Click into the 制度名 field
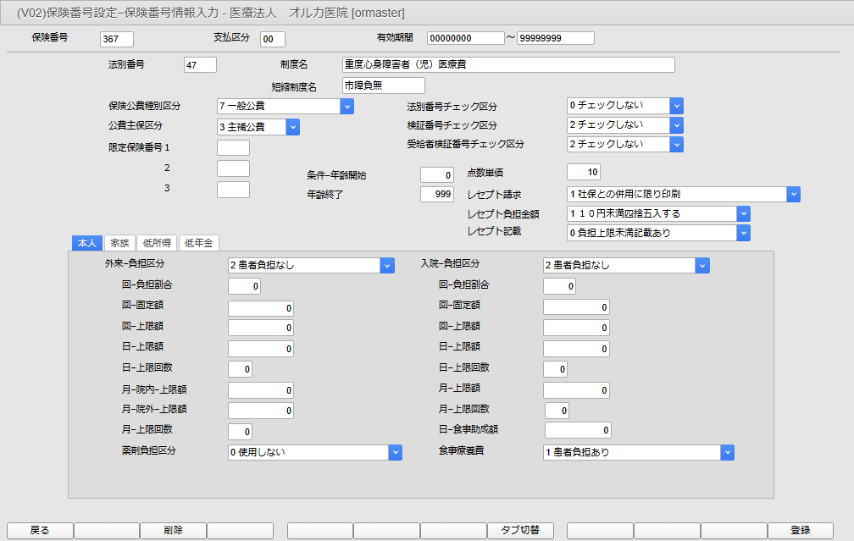 [x=508, y=64]
